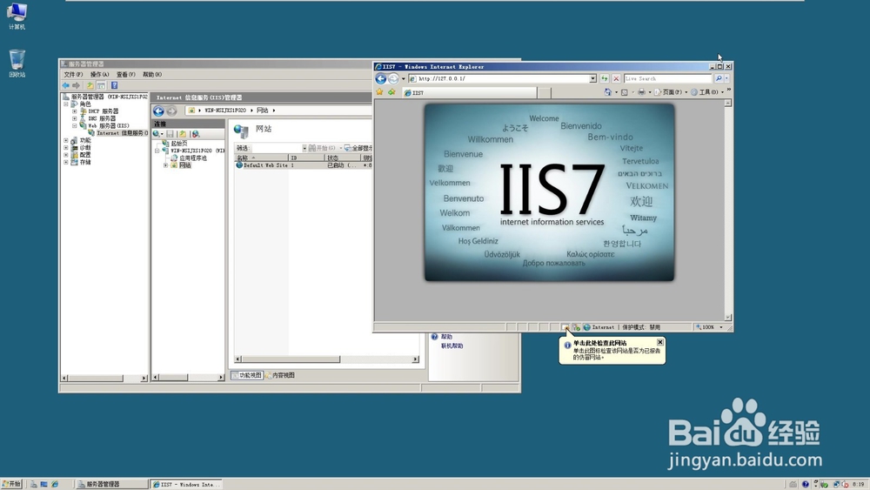Click the IE Feeds icon
870x490 pixels.
pos(624,92)
